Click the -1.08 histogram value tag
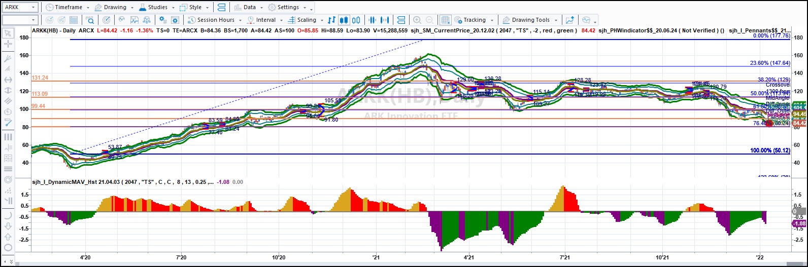 point(799,223)
